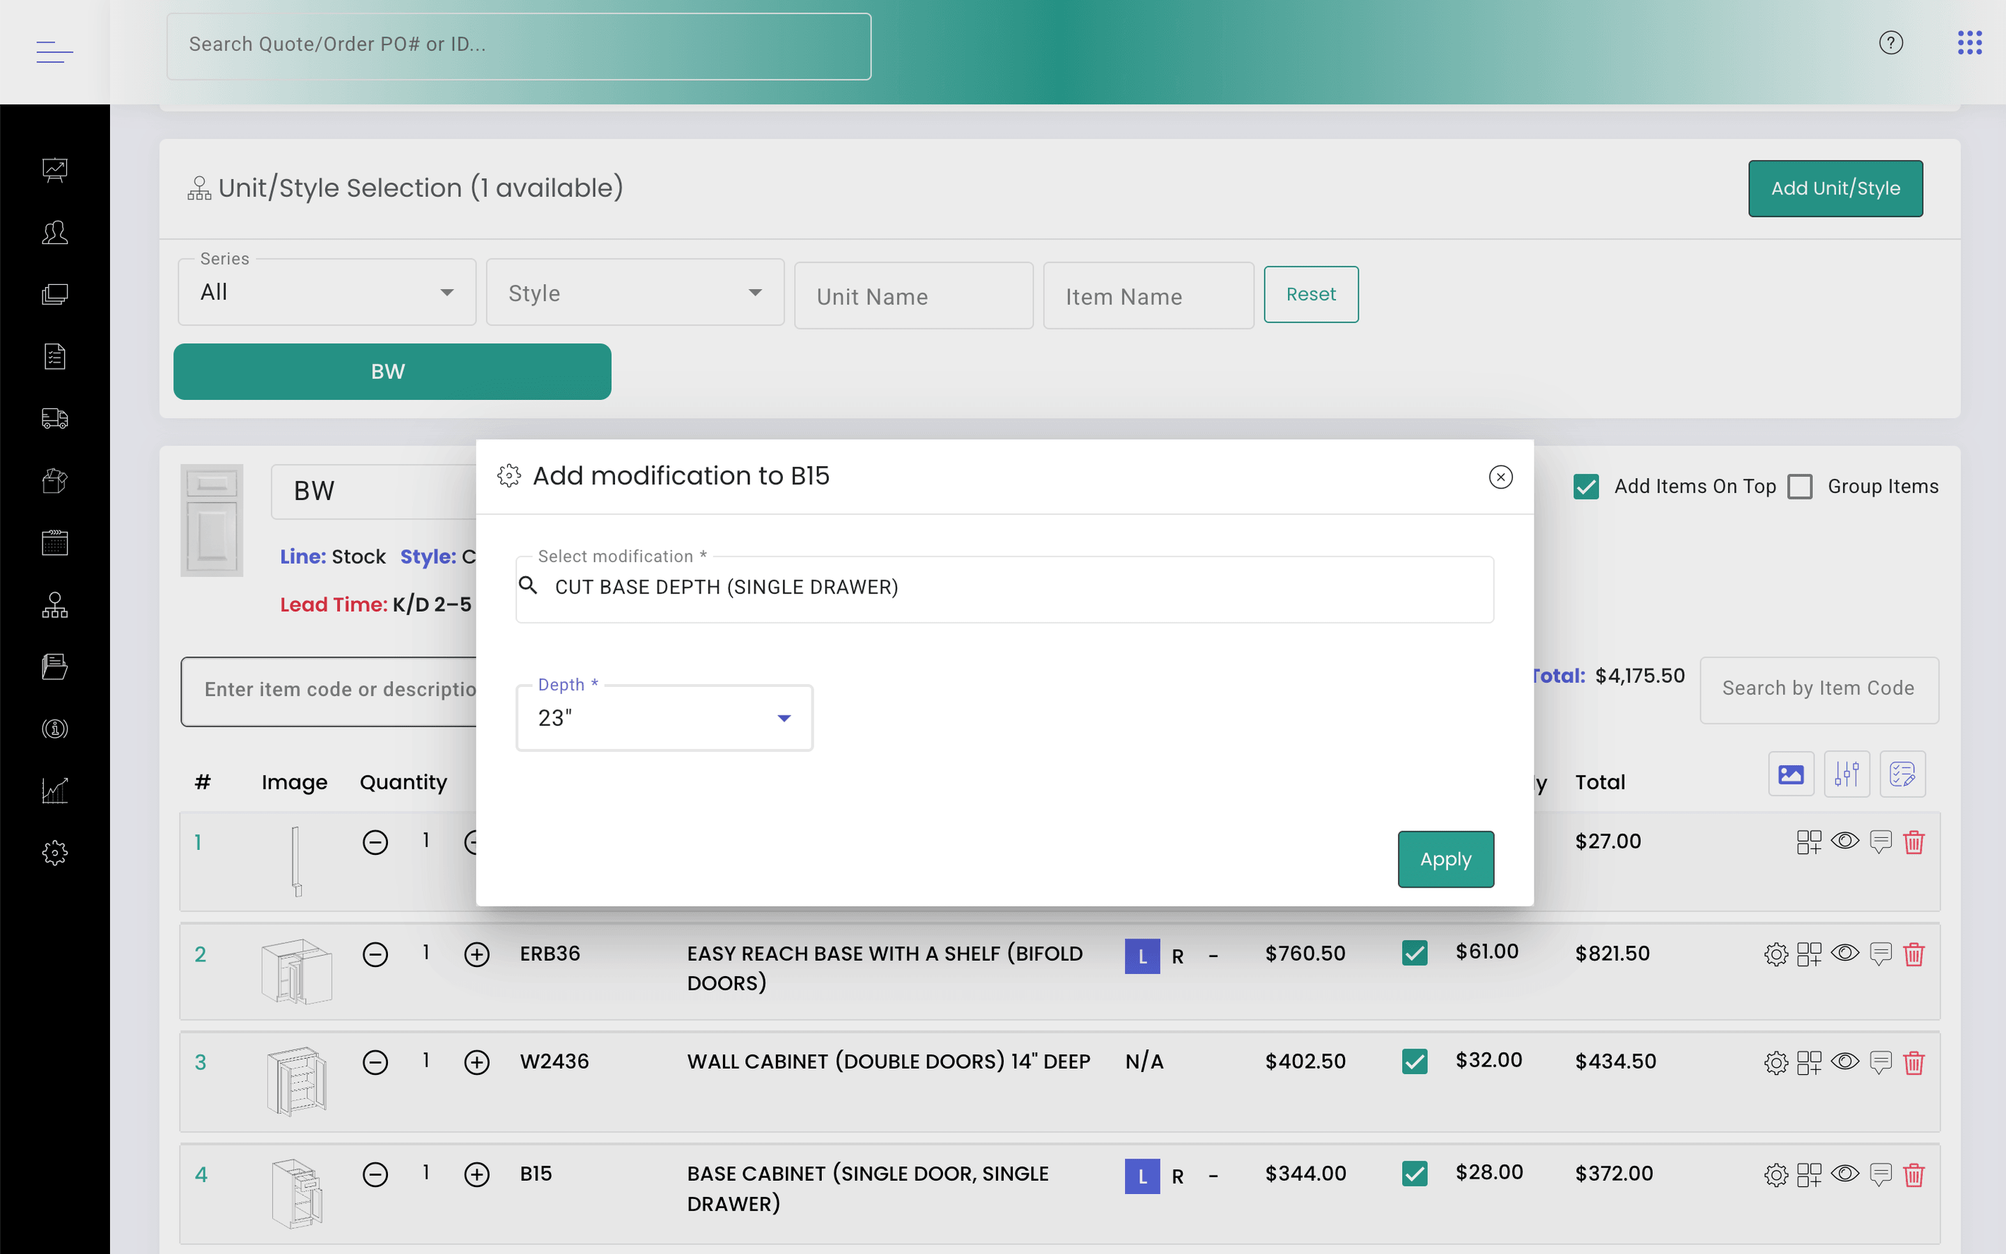Open the hamburger menu icon

tap(55, 52)
